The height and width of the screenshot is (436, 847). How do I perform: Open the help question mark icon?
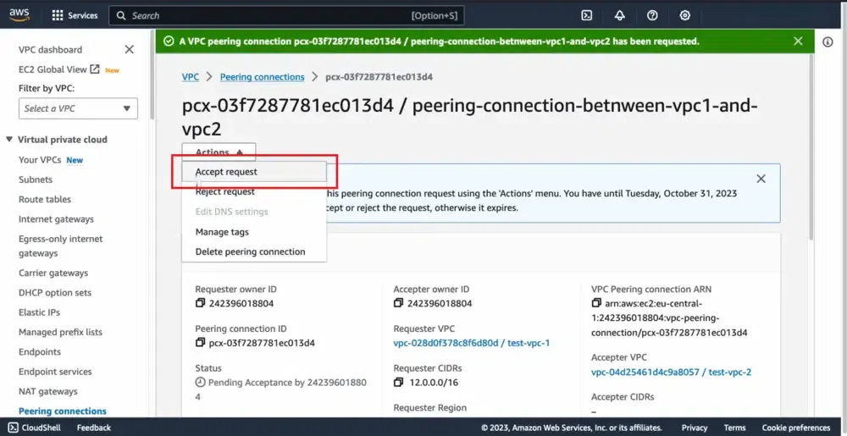click(652, 15)
